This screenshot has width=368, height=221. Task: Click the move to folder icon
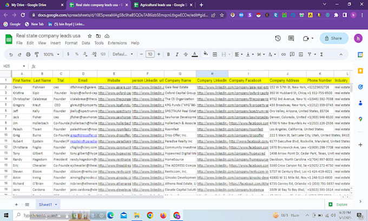[x=98, y=36]
